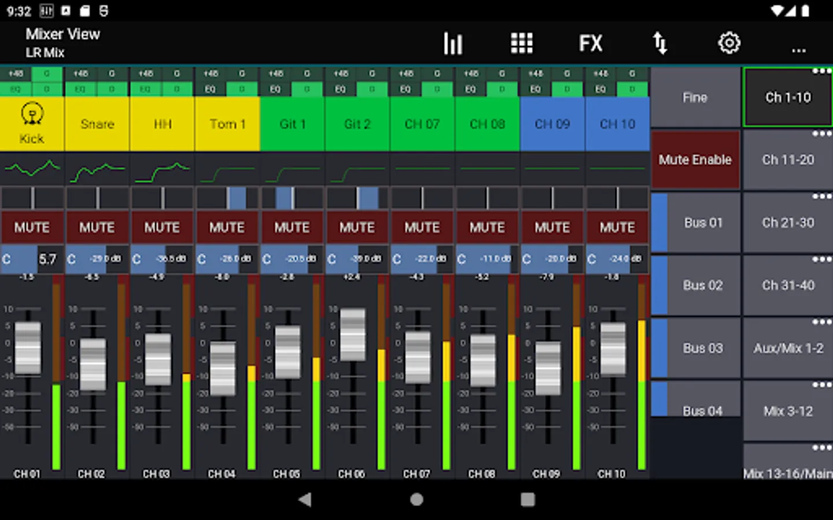Open the three-dot options on Aux/Mix 1-2

(821, 322)
